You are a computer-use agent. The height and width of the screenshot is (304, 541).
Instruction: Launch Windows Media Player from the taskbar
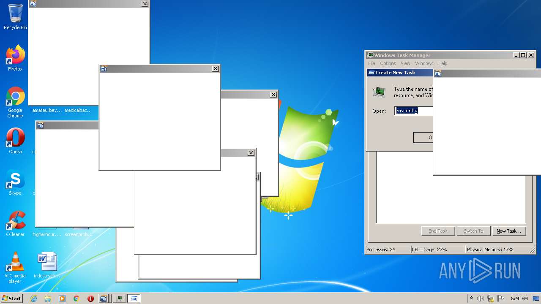[62, 299]
